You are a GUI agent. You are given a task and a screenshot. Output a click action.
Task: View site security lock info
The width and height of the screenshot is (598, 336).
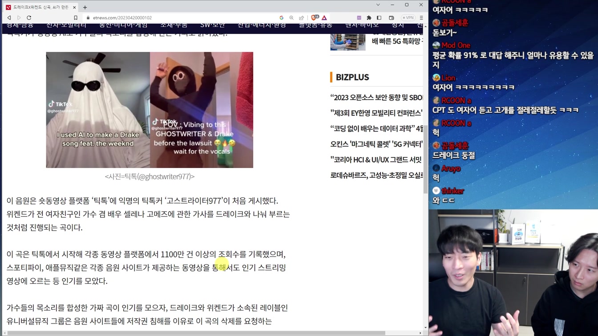pos(88,18)
